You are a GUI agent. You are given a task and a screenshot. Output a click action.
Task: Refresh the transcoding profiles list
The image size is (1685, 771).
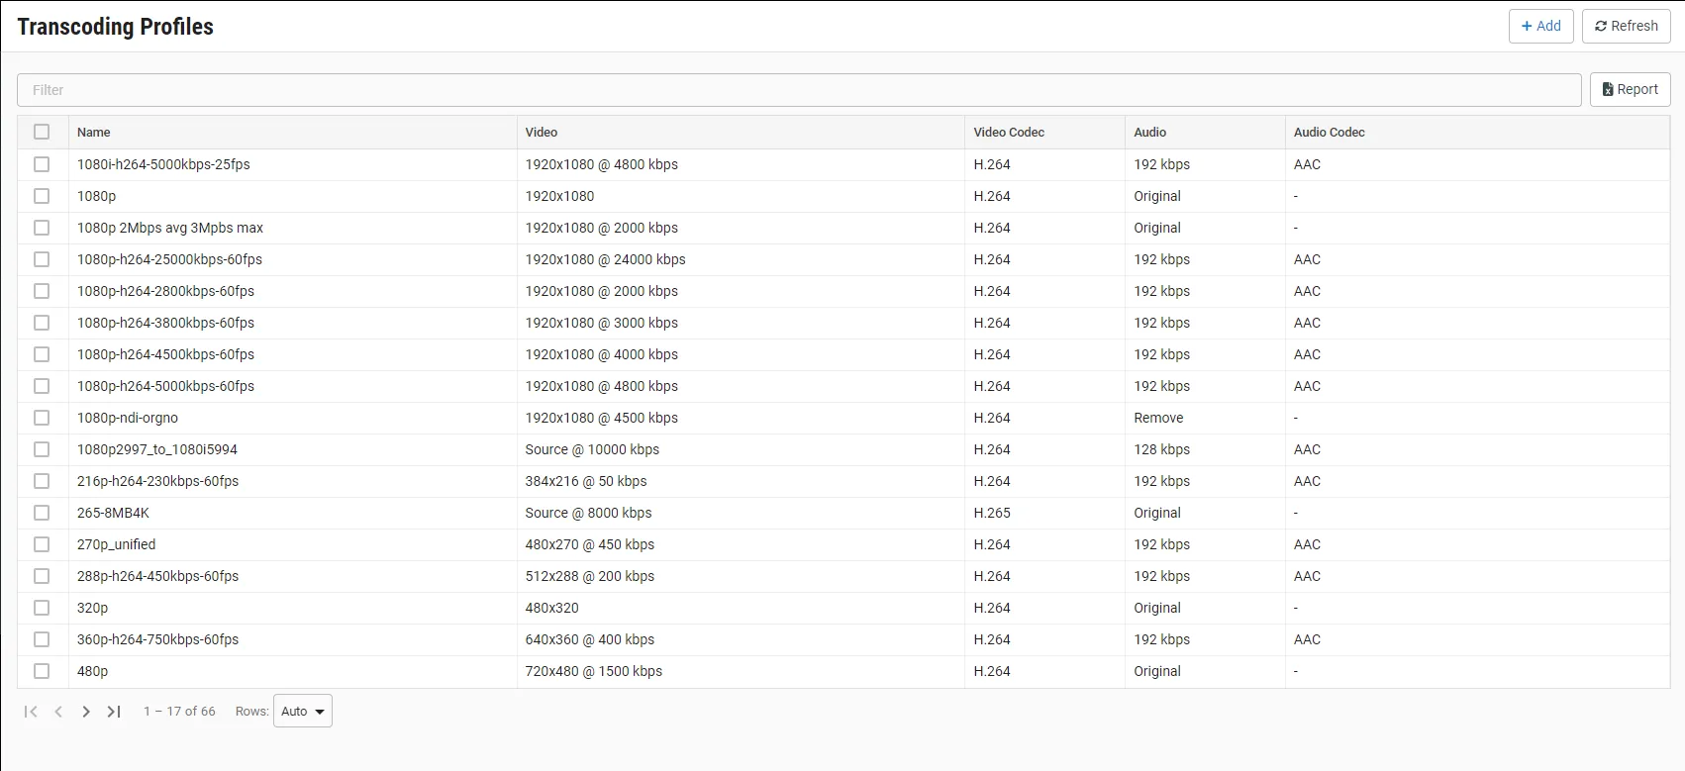1626,26
